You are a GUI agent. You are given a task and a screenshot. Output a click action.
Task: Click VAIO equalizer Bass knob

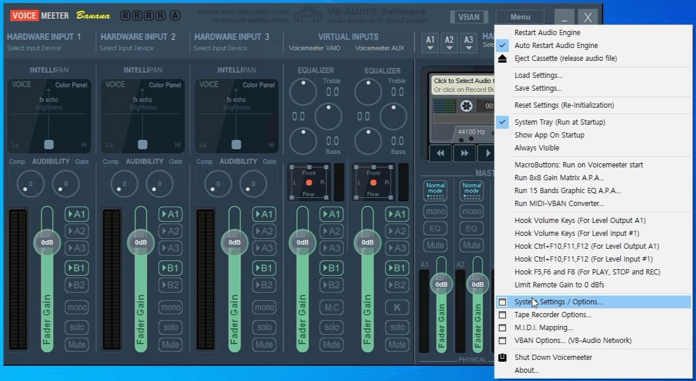tap(303, 141)
